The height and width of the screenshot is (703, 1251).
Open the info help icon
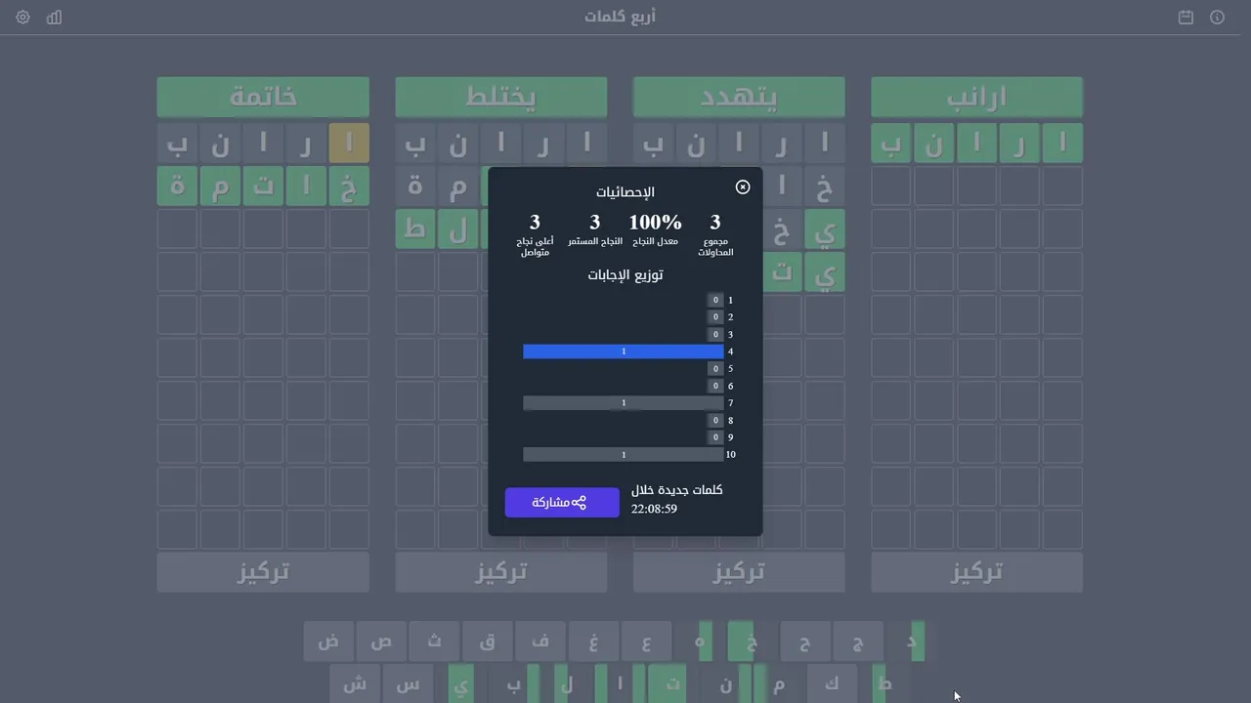coord(1217,18)
